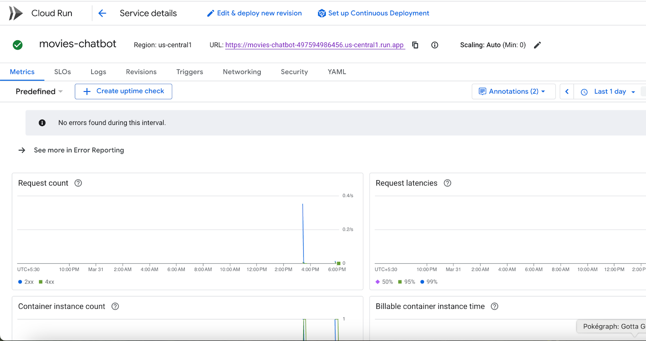
Task: Open the Annotations (2) dropdown
Action: click(x=513, y=91)
